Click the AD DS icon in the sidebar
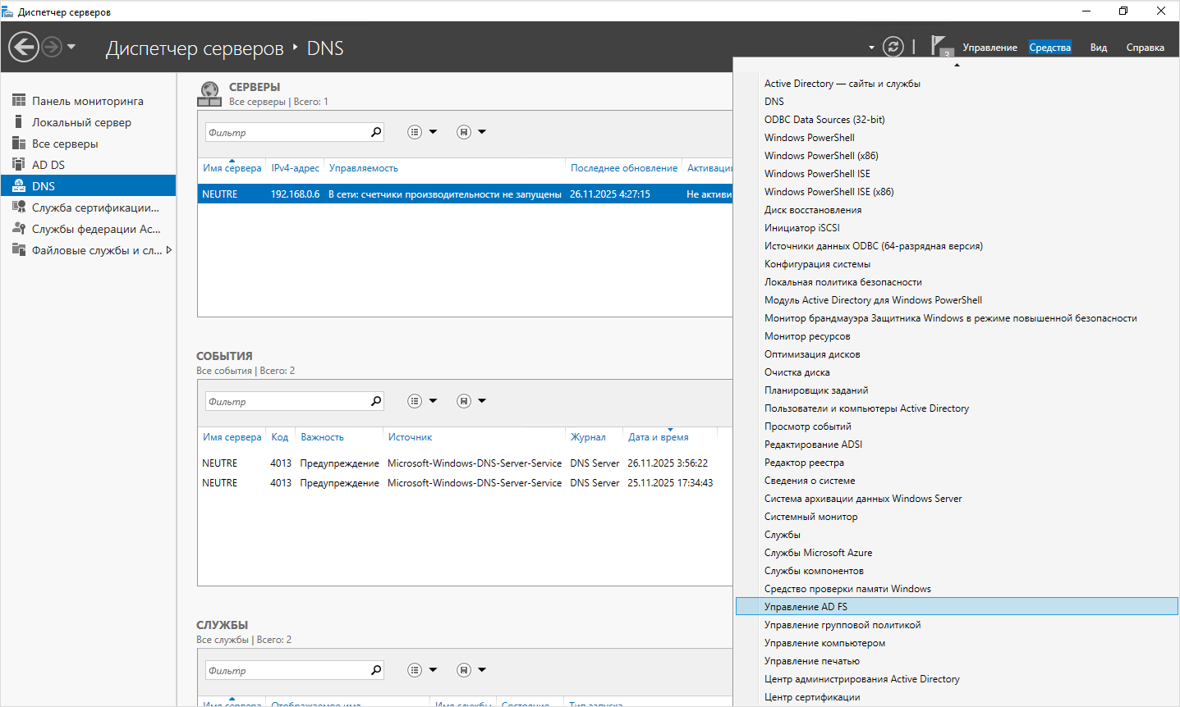The height and width of the screenshot is (707, 1180). click(19, 165)
